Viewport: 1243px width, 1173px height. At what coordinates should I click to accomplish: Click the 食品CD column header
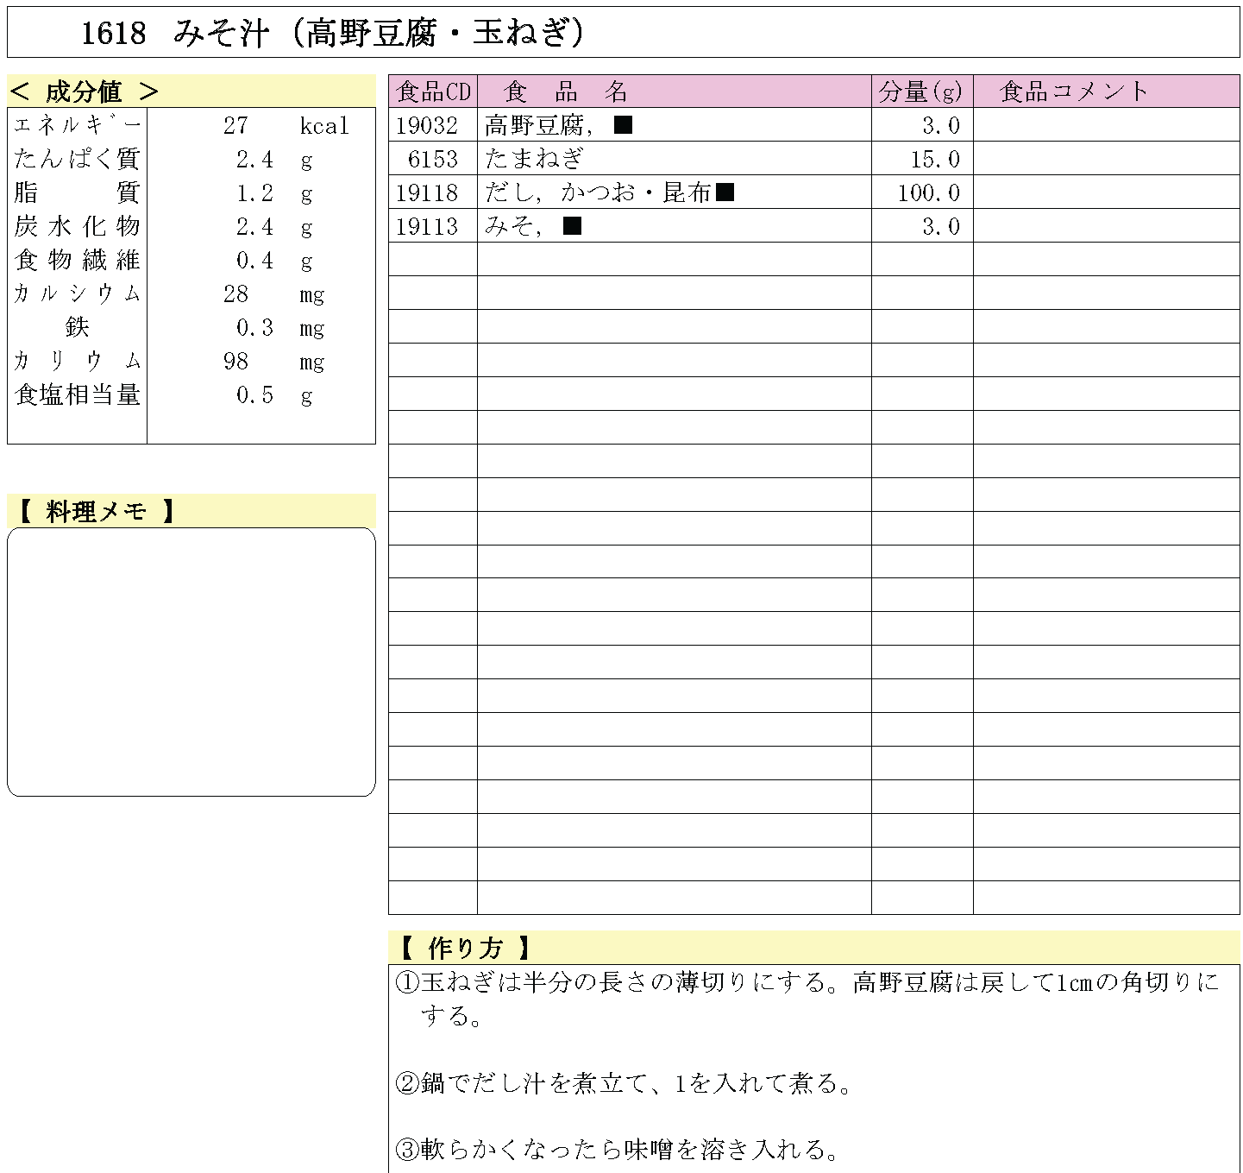(433, 91)
